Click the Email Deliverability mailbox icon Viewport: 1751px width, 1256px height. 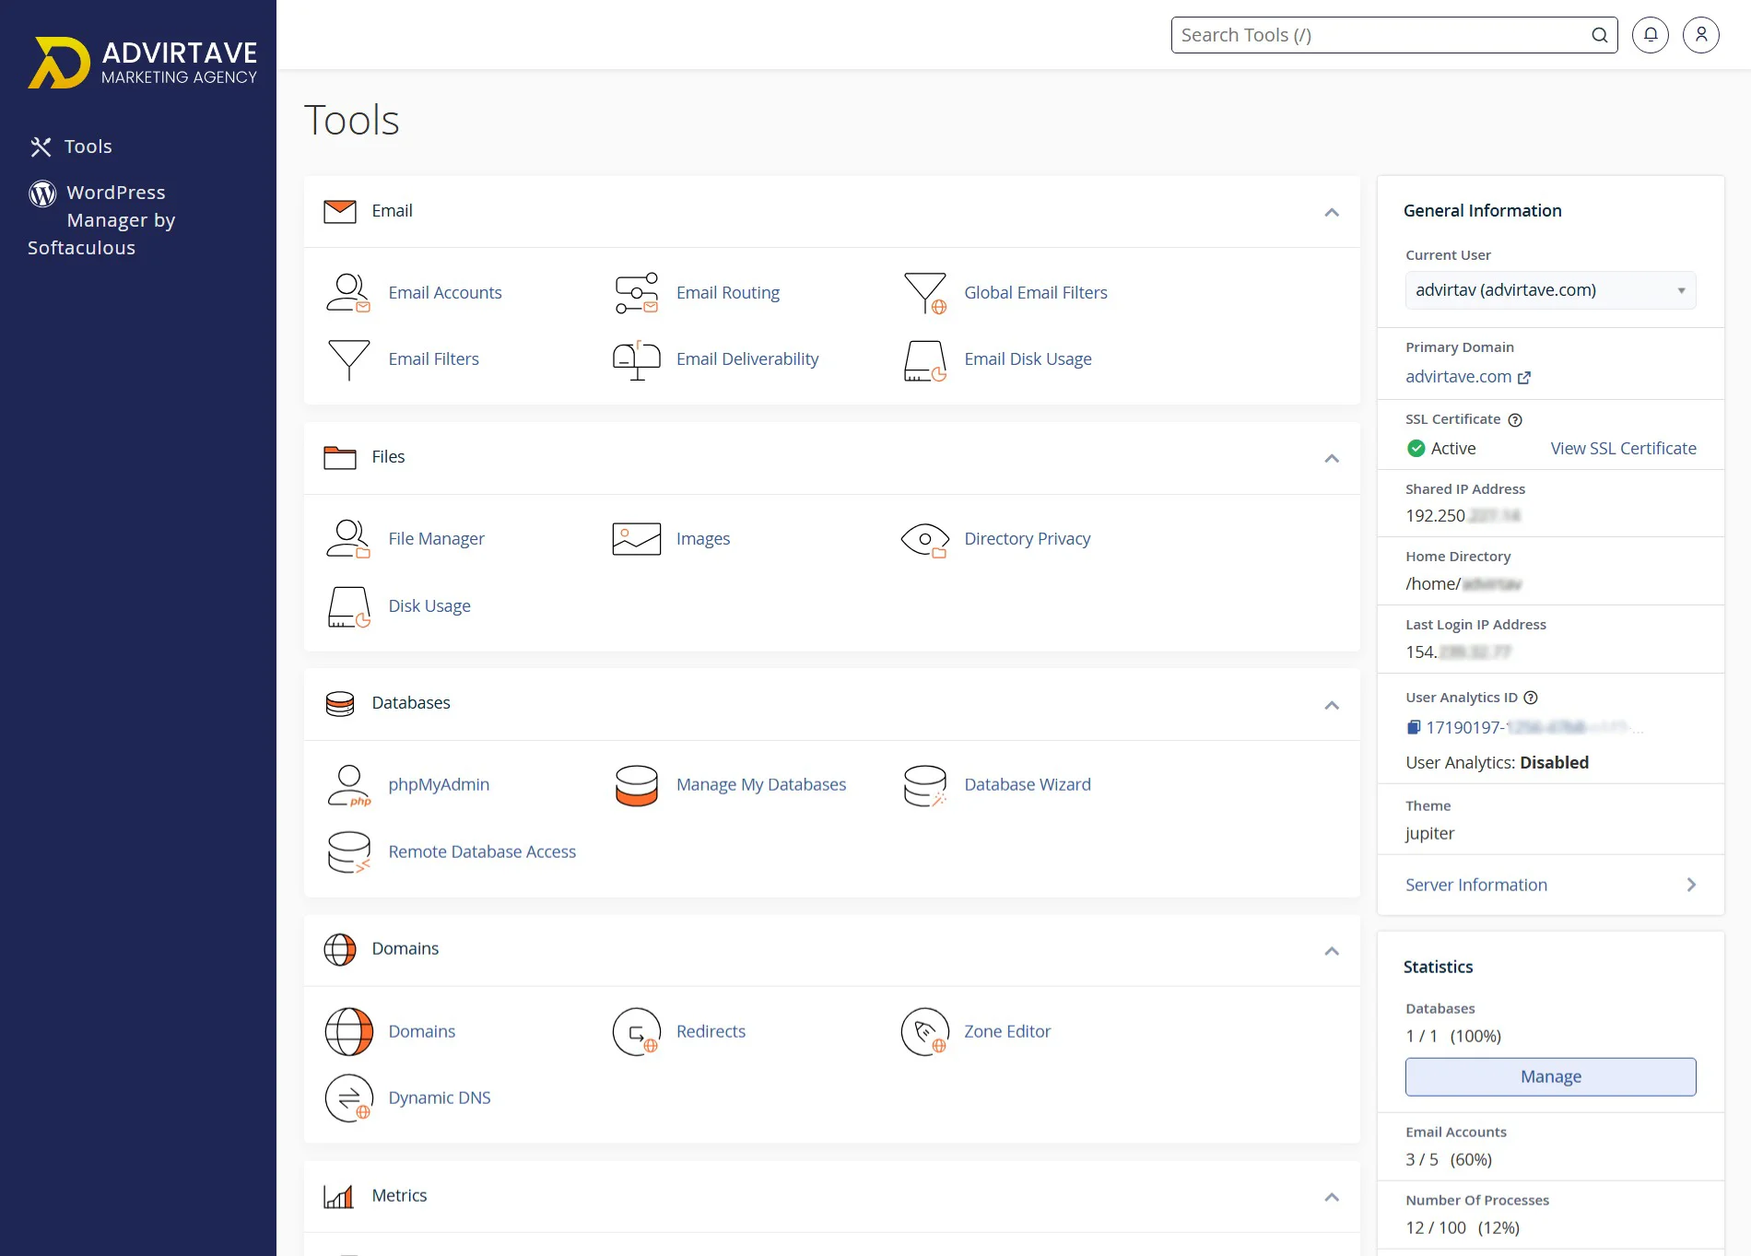(x=637, y=359)
